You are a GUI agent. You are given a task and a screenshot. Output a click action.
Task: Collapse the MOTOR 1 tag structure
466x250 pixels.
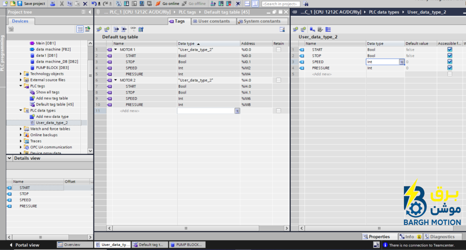tap(116, 49)
